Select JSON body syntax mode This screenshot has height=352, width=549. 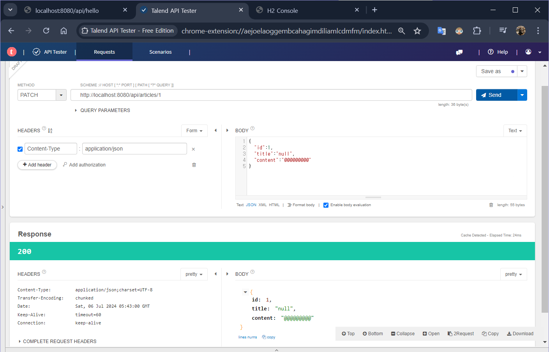pos(251,205)
